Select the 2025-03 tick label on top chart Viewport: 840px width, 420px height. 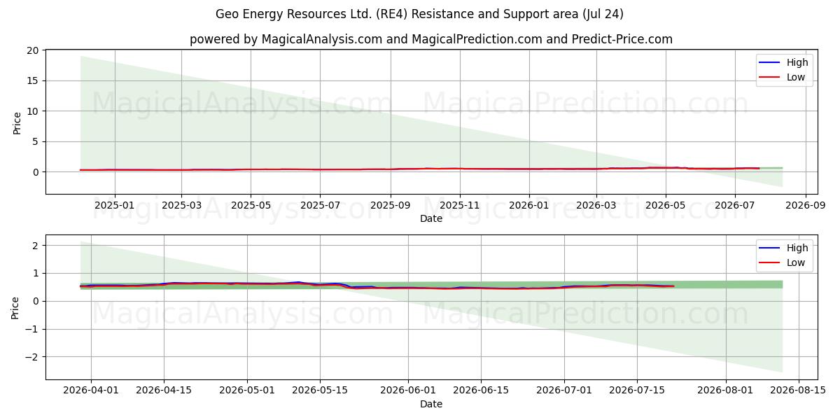[x=181, y=205]
